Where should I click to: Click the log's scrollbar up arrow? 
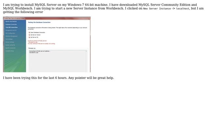86,51
